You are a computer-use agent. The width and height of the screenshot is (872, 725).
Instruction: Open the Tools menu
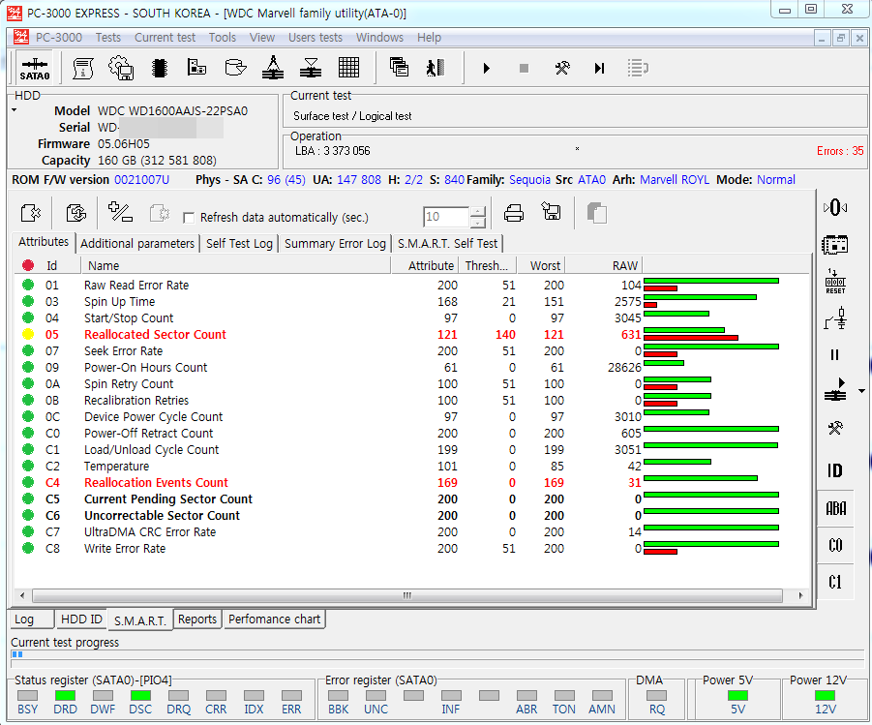coord(223,38)
